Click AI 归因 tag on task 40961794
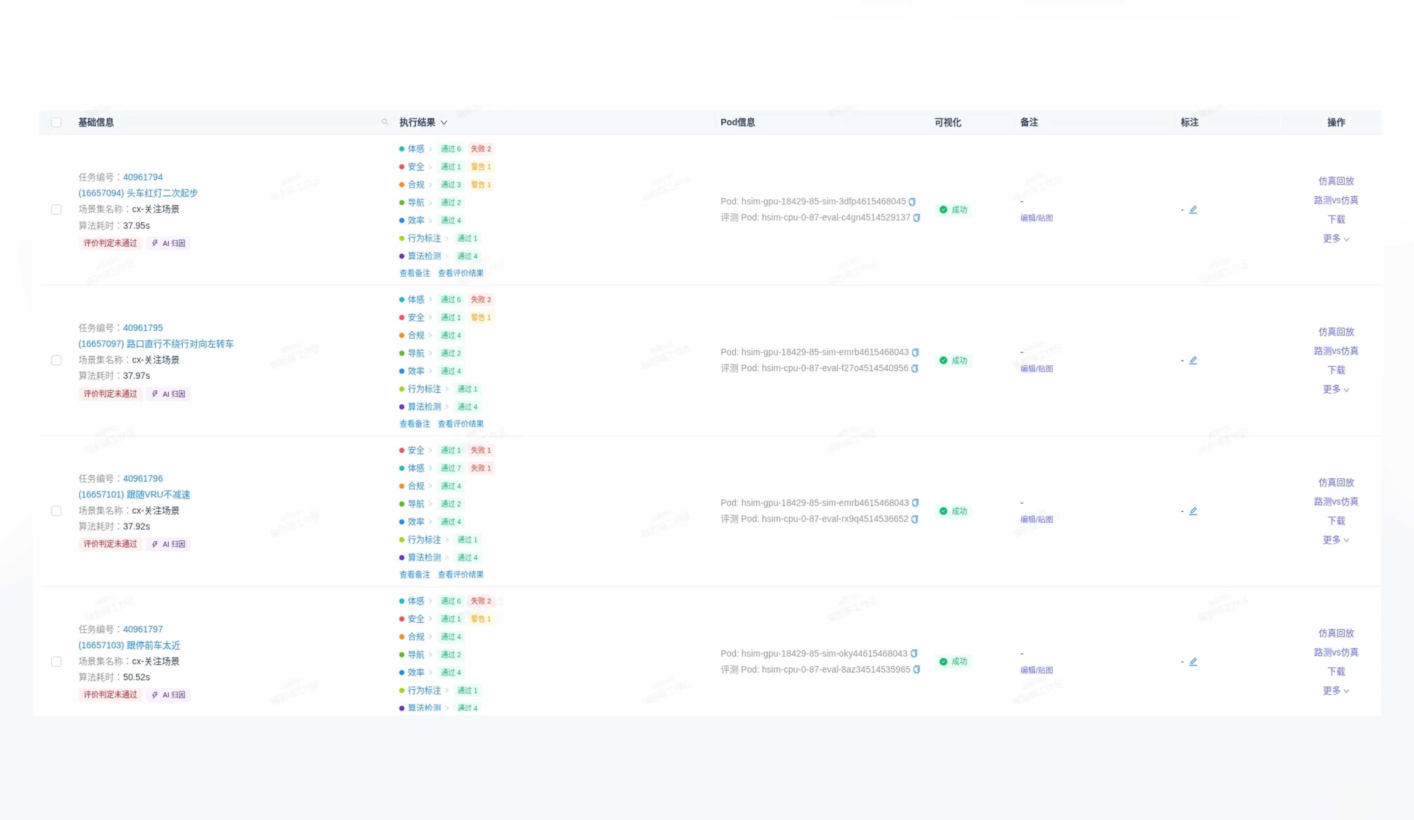 168,243
